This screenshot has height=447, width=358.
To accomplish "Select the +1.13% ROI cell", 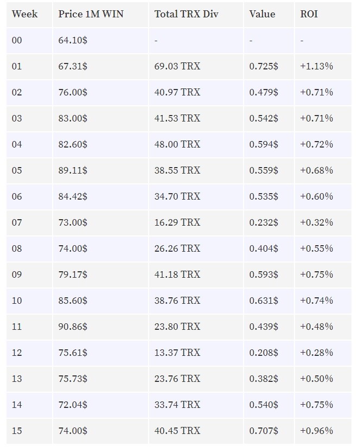I will click(316, 66).
